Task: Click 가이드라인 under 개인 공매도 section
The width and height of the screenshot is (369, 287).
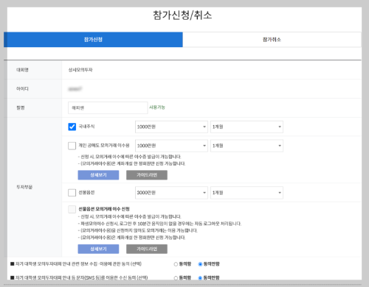Action: coord(147,175)
